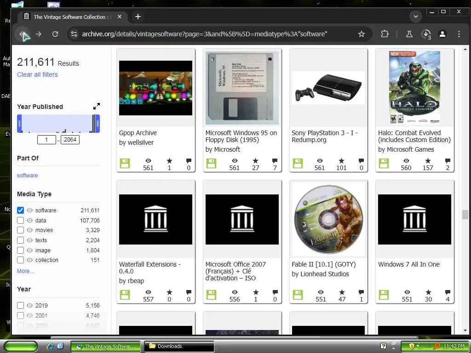The width and height of the screenshot is (471, 353).
Task: Open the tab search dropdown chevron
Action: (416, 17)
